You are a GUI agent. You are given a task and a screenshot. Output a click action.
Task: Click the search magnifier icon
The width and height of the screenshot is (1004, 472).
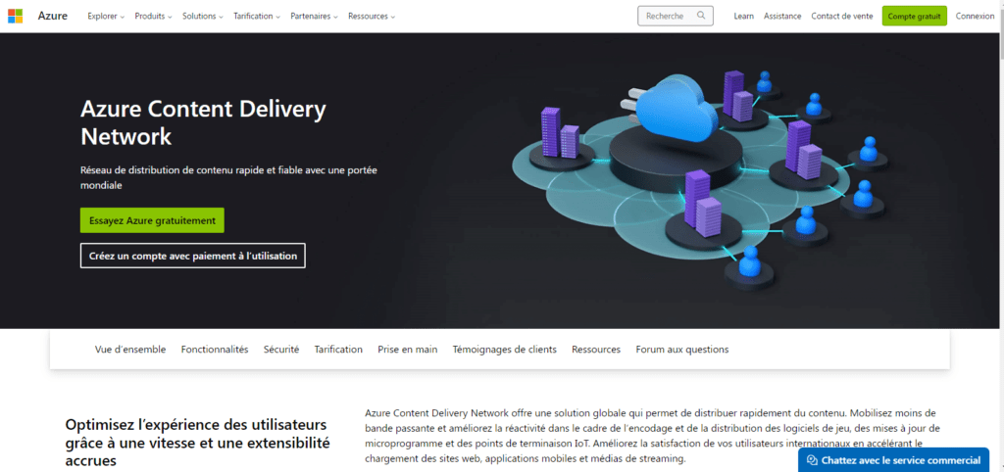[701, 16]
